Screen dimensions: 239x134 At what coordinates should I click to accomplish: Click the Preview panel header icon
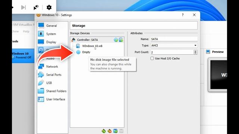(208, 52)
